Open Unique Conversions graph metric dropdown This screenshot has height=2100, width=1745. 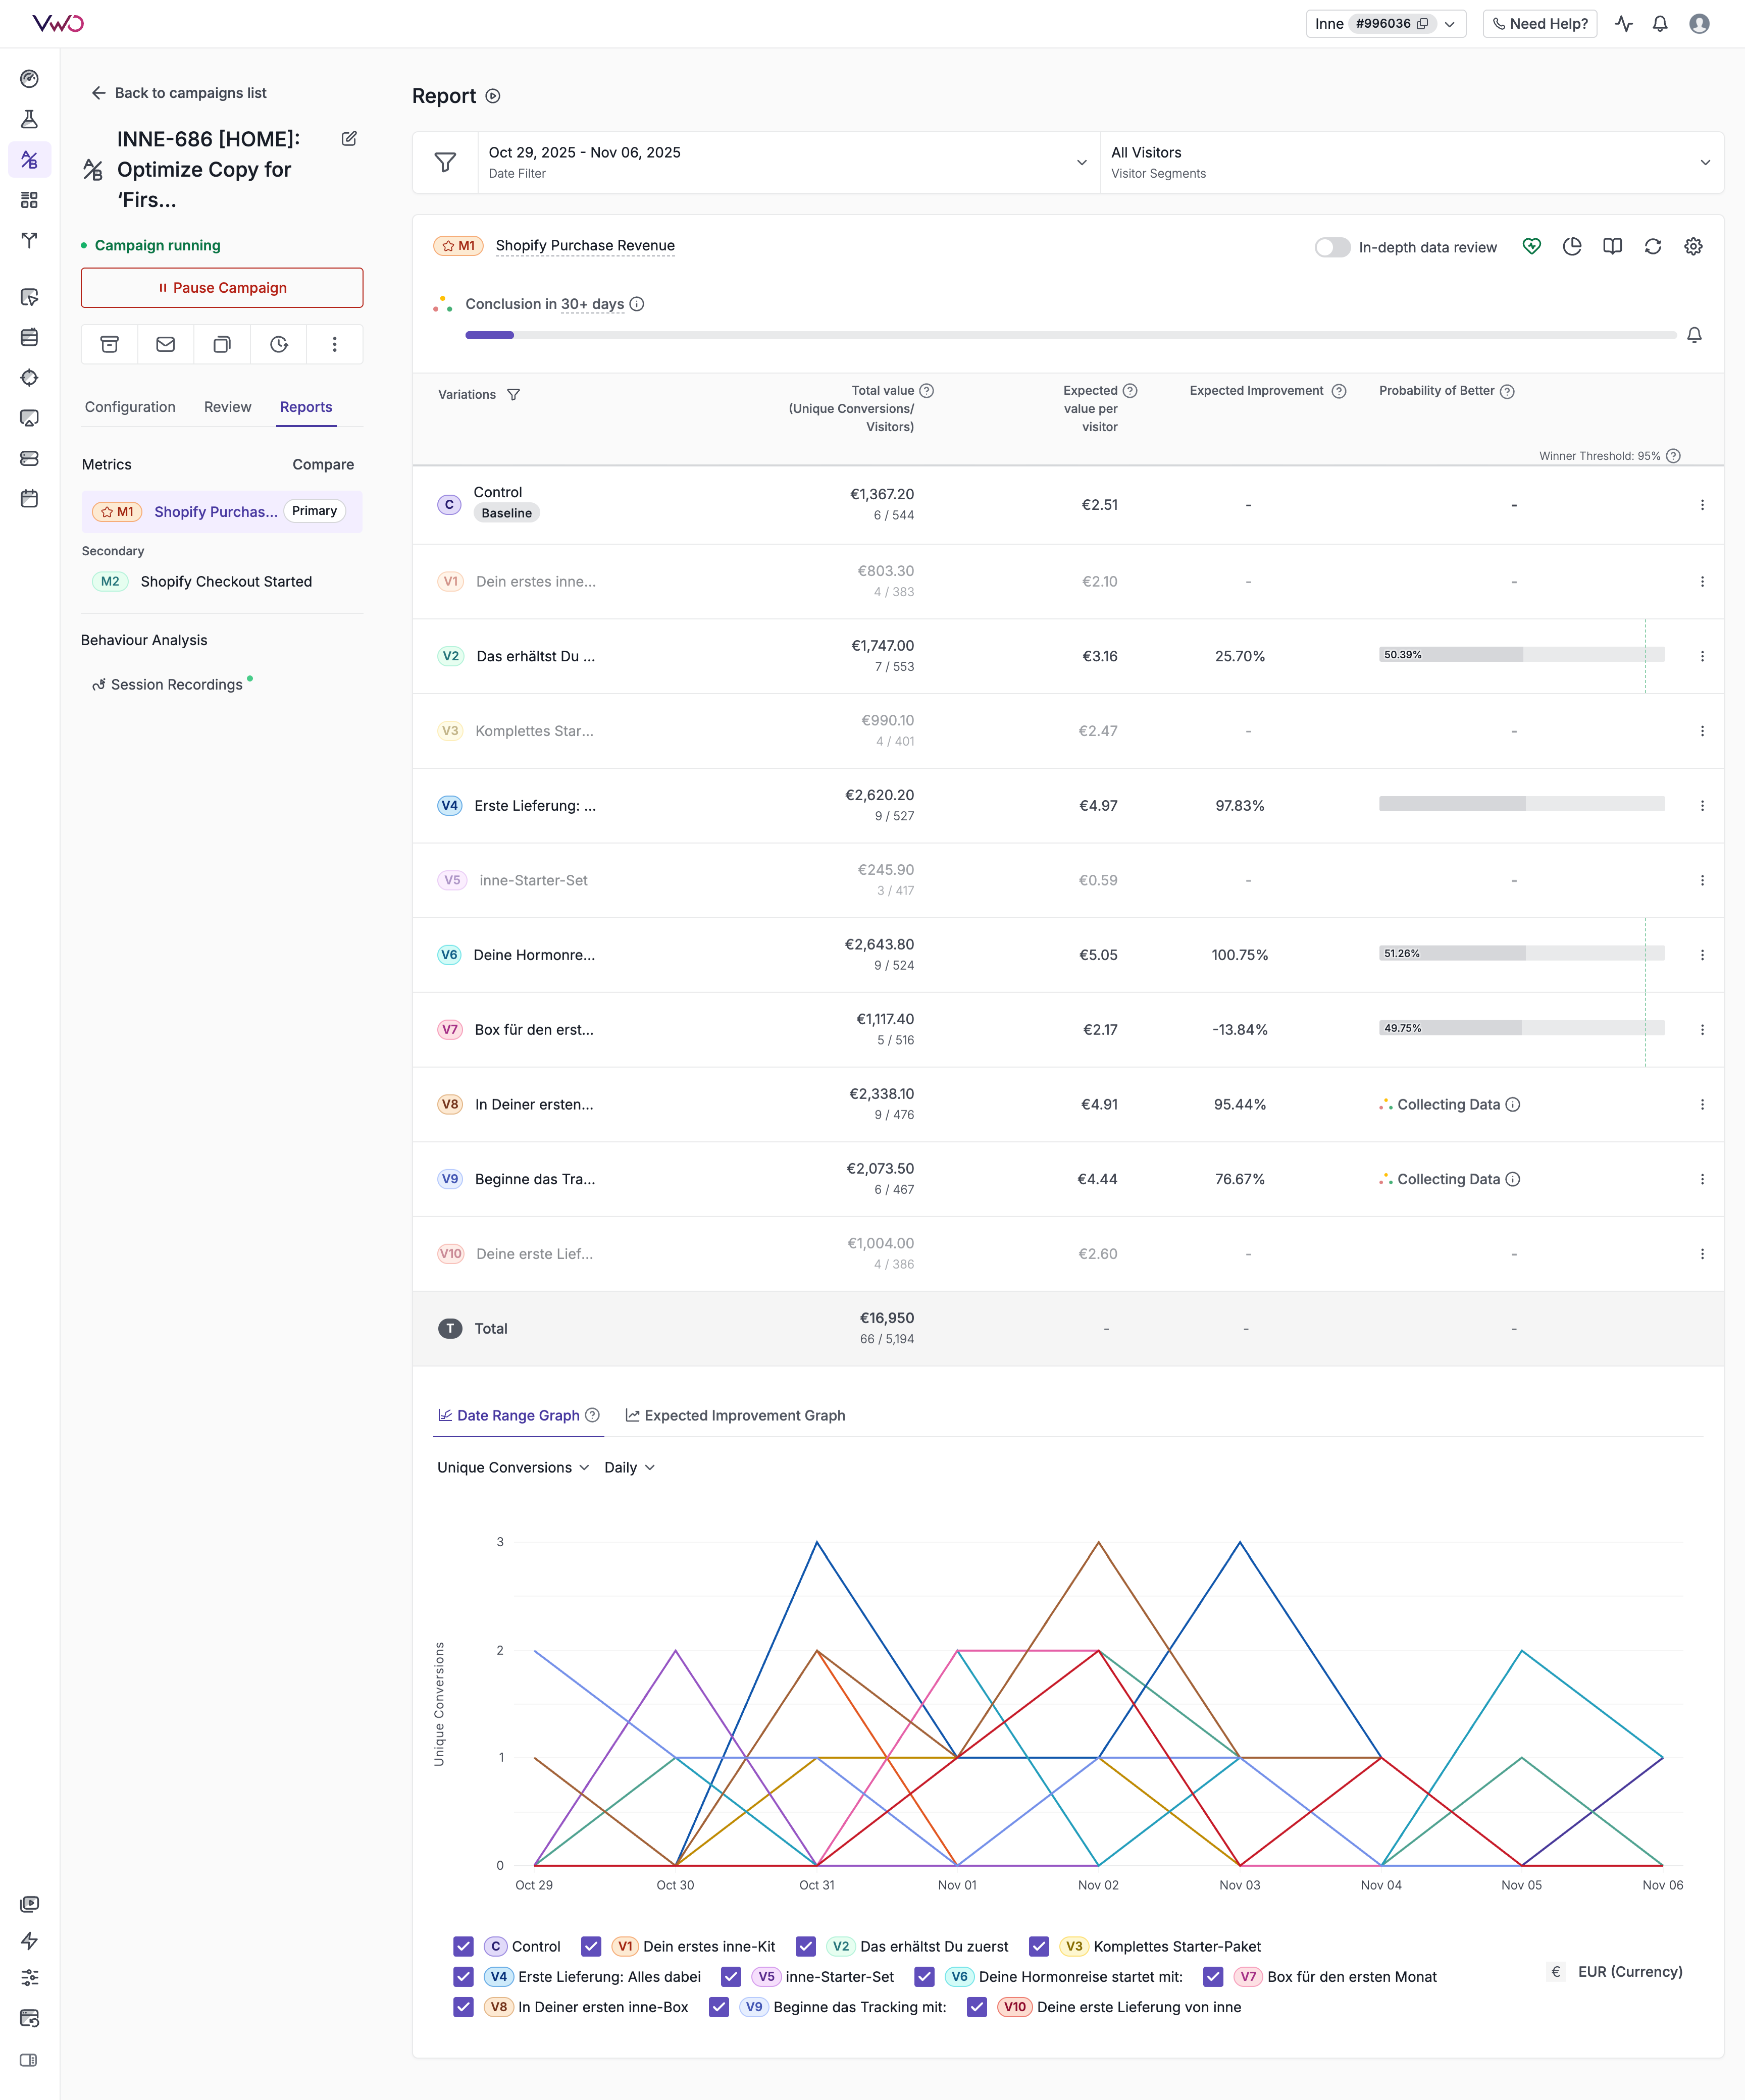pos(513,1467)
